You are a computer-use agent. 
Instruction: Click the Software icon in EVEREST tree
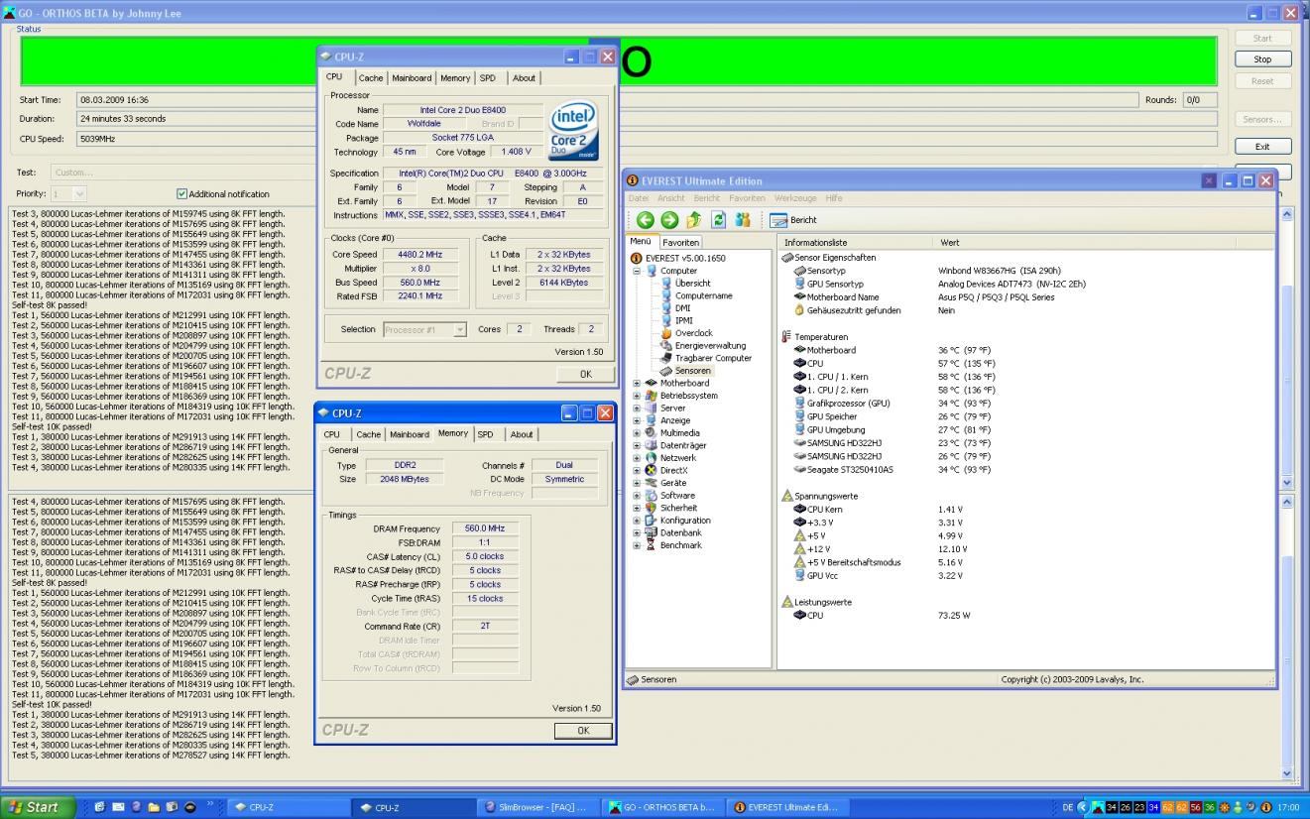pyautogui.click(x=652, y=496)
